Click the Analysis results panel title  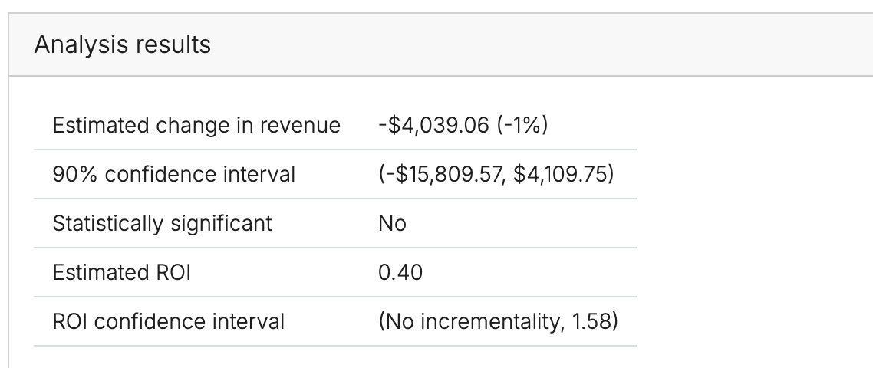coord(123,44)
